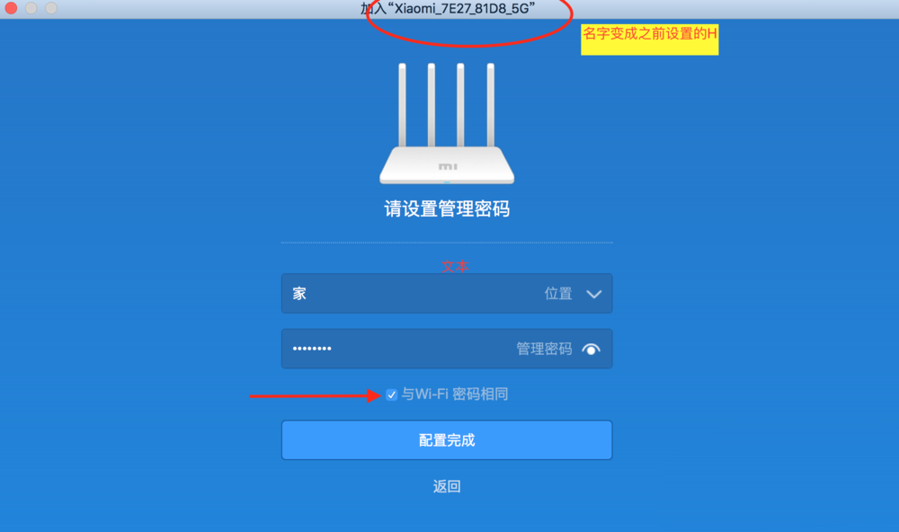Click the white Mi router image

pyautogui.click(x=447, y=123)
